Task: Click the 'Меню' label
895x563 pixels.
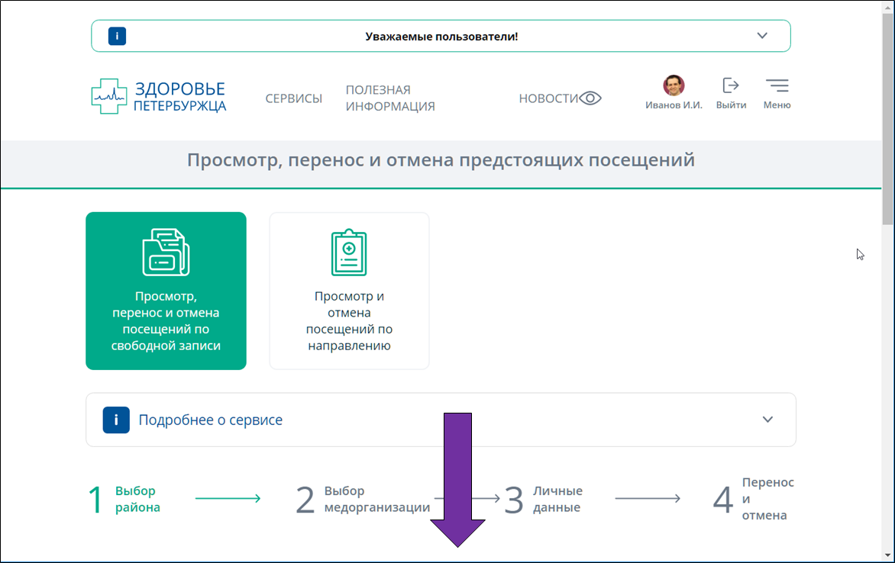Action: pos(777,105)
